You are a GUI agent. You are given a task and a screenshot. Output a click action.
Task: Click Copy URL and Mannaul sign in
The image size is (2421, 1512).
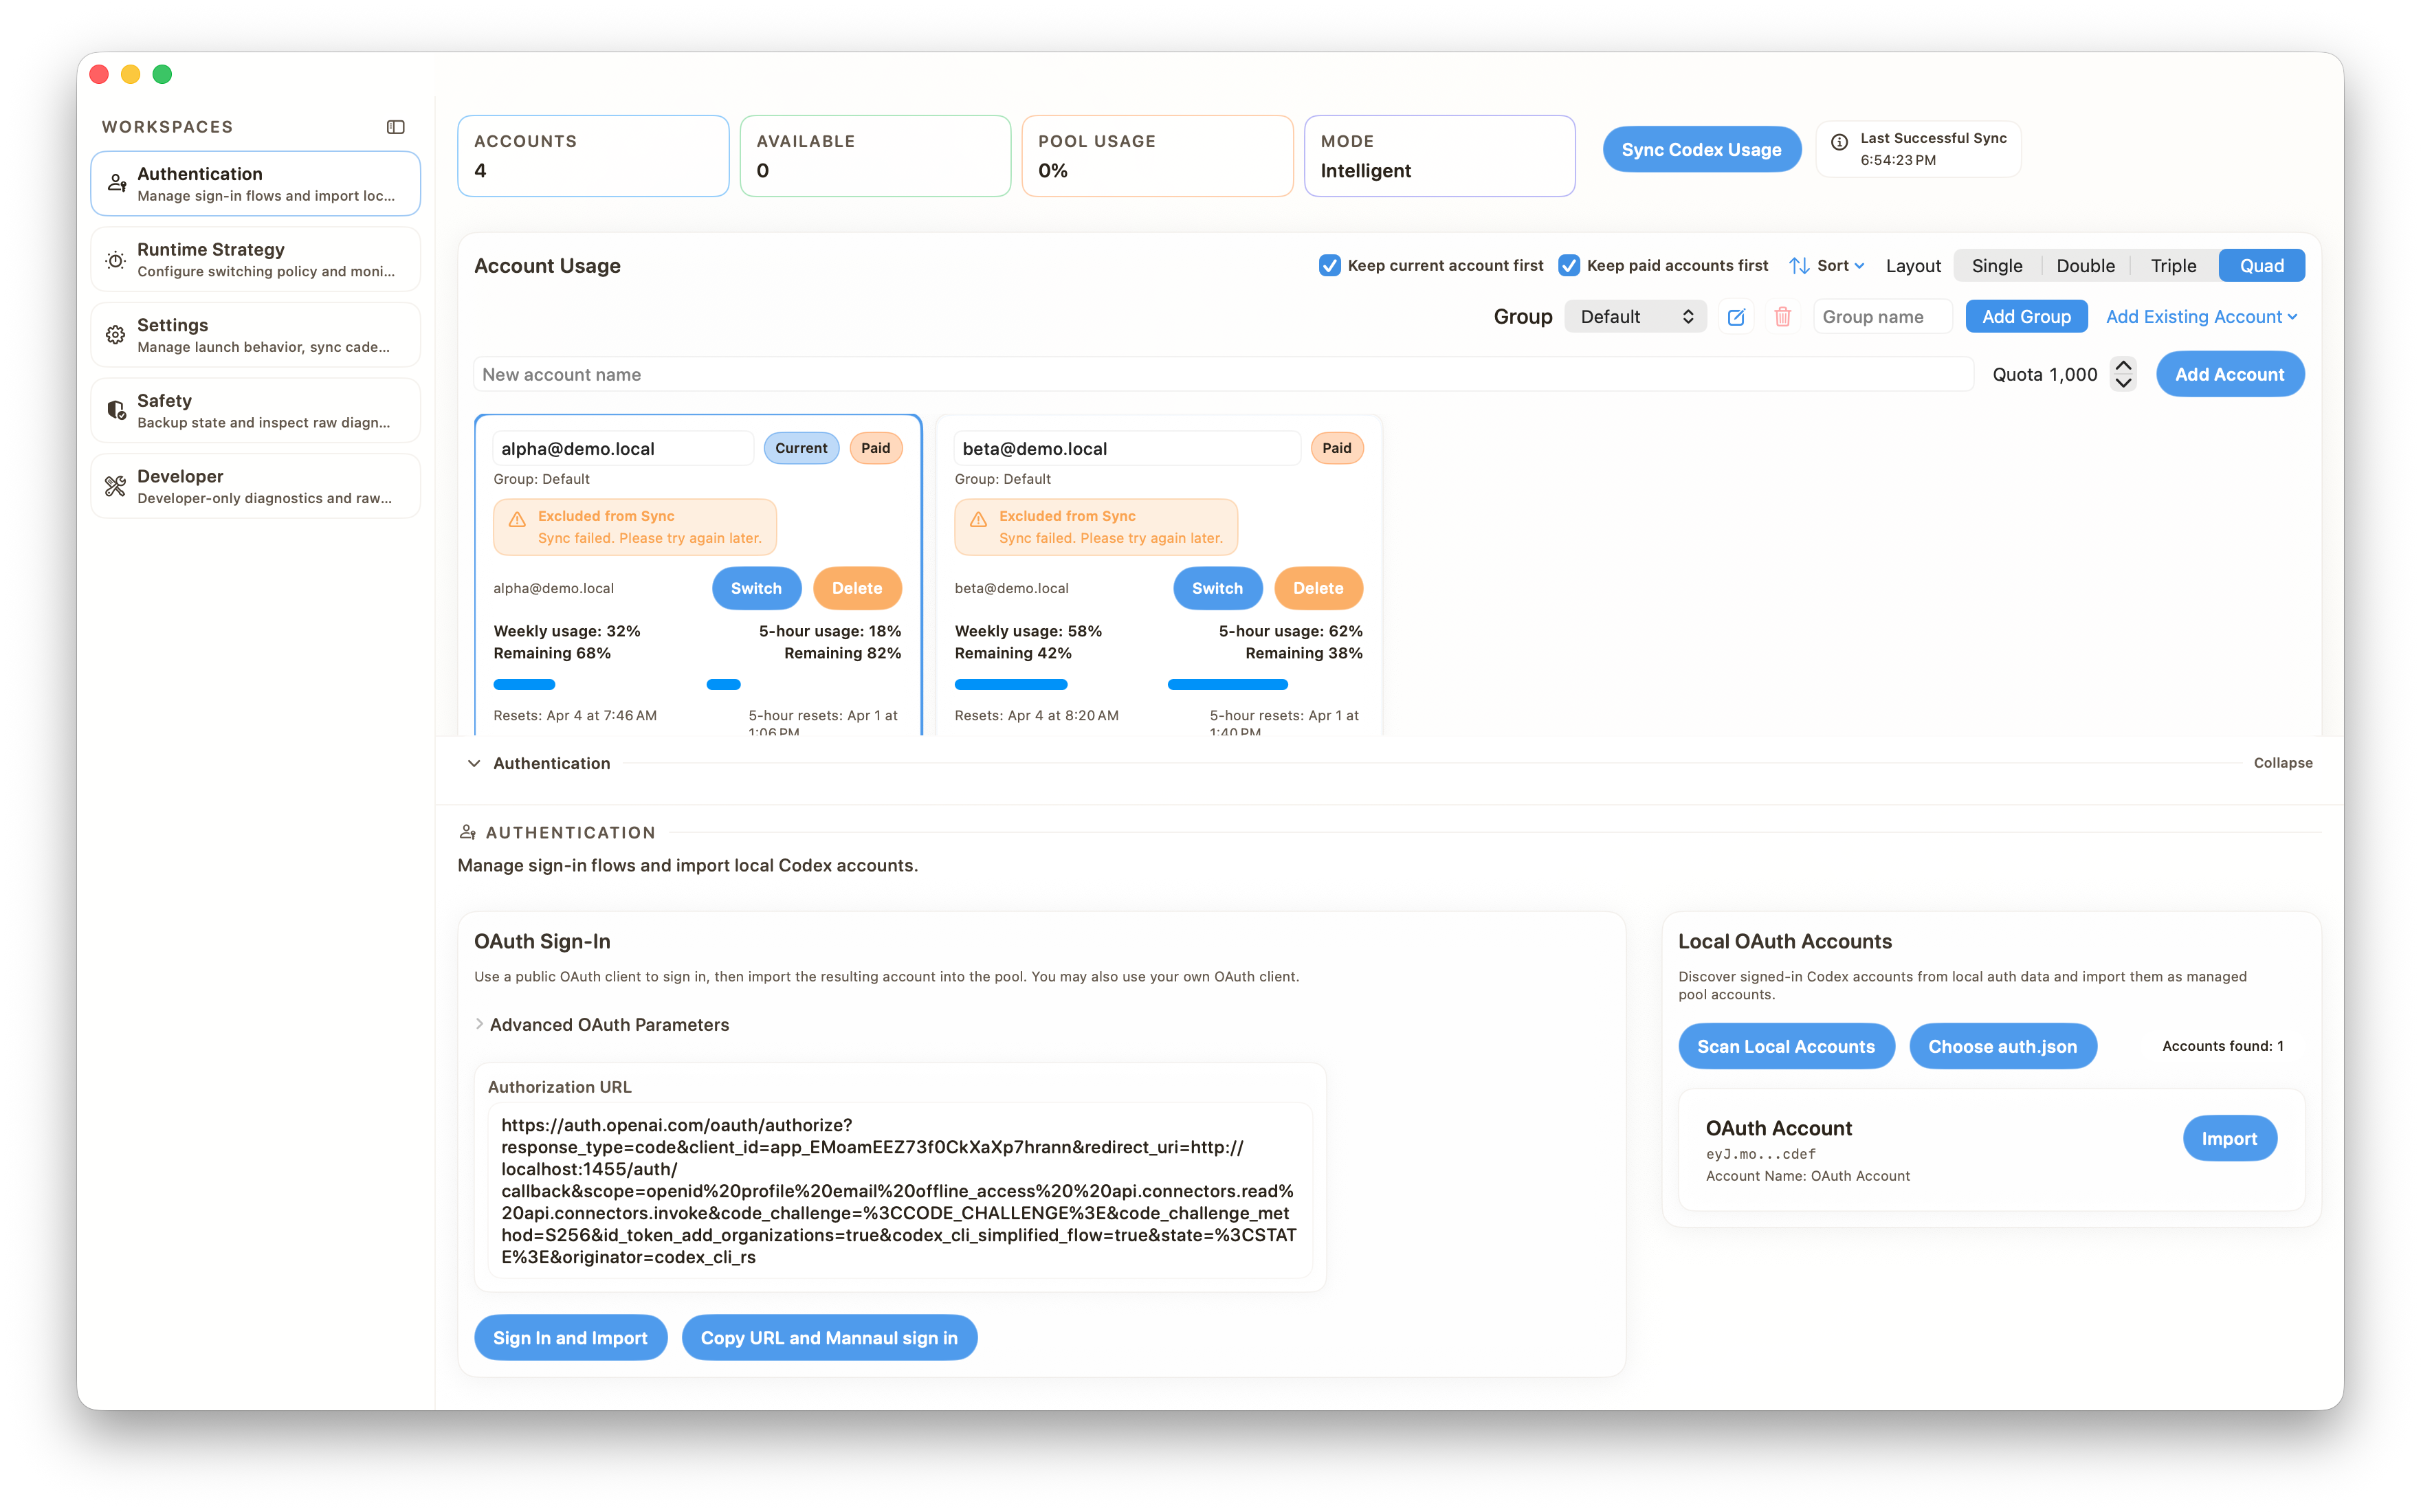(829, 1337)
